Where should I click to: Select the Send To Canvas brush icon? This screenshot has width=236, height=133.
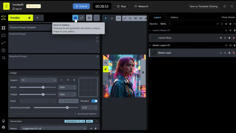82,18
